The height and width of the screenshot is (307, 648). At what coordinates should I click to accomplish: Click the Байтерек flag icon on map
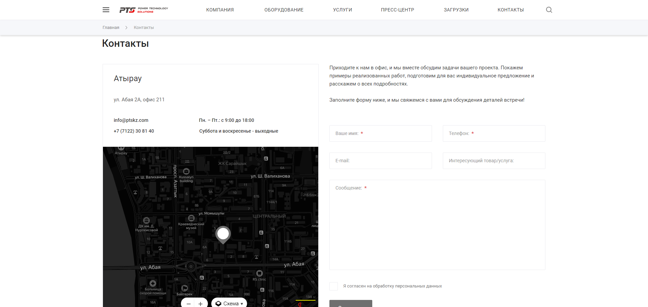pyautogui.click(x=185, y=288)
